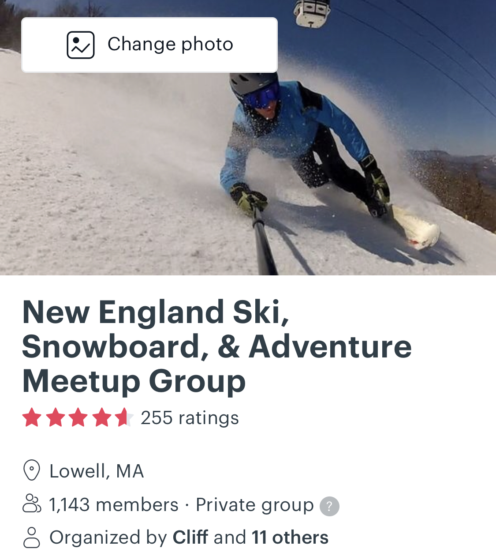Viewport: 496px width, 560px height.
Task: Click the second rating star
Action: point(56,417)
